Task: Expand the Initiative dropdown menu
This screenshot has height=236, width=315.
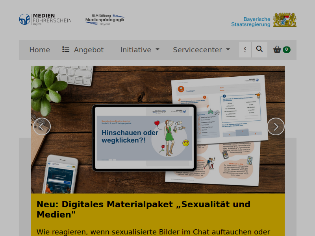Action: point(140,50)
